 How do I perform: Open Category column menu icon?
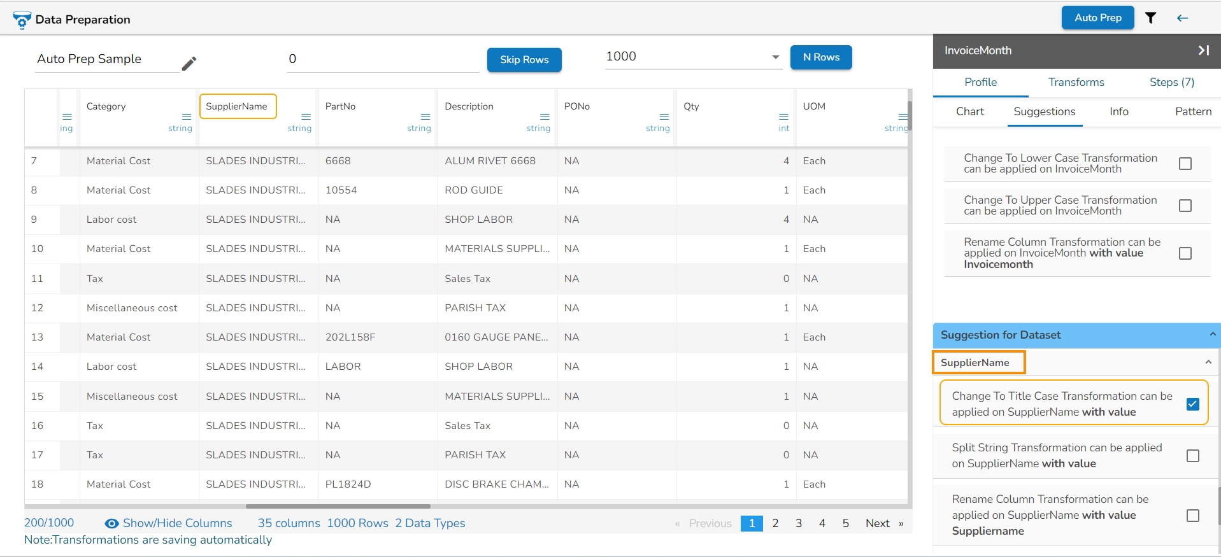(x=187, y=116)
